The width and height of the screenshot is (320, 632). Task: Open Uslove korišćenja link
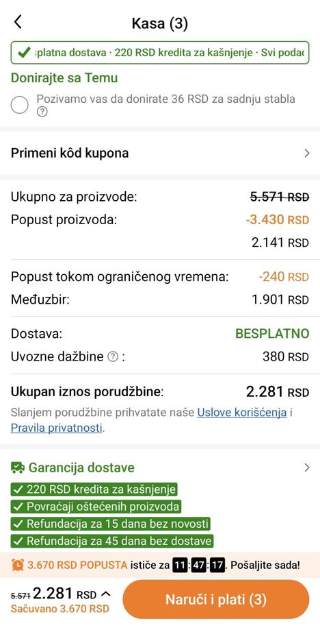coord(241,413)
